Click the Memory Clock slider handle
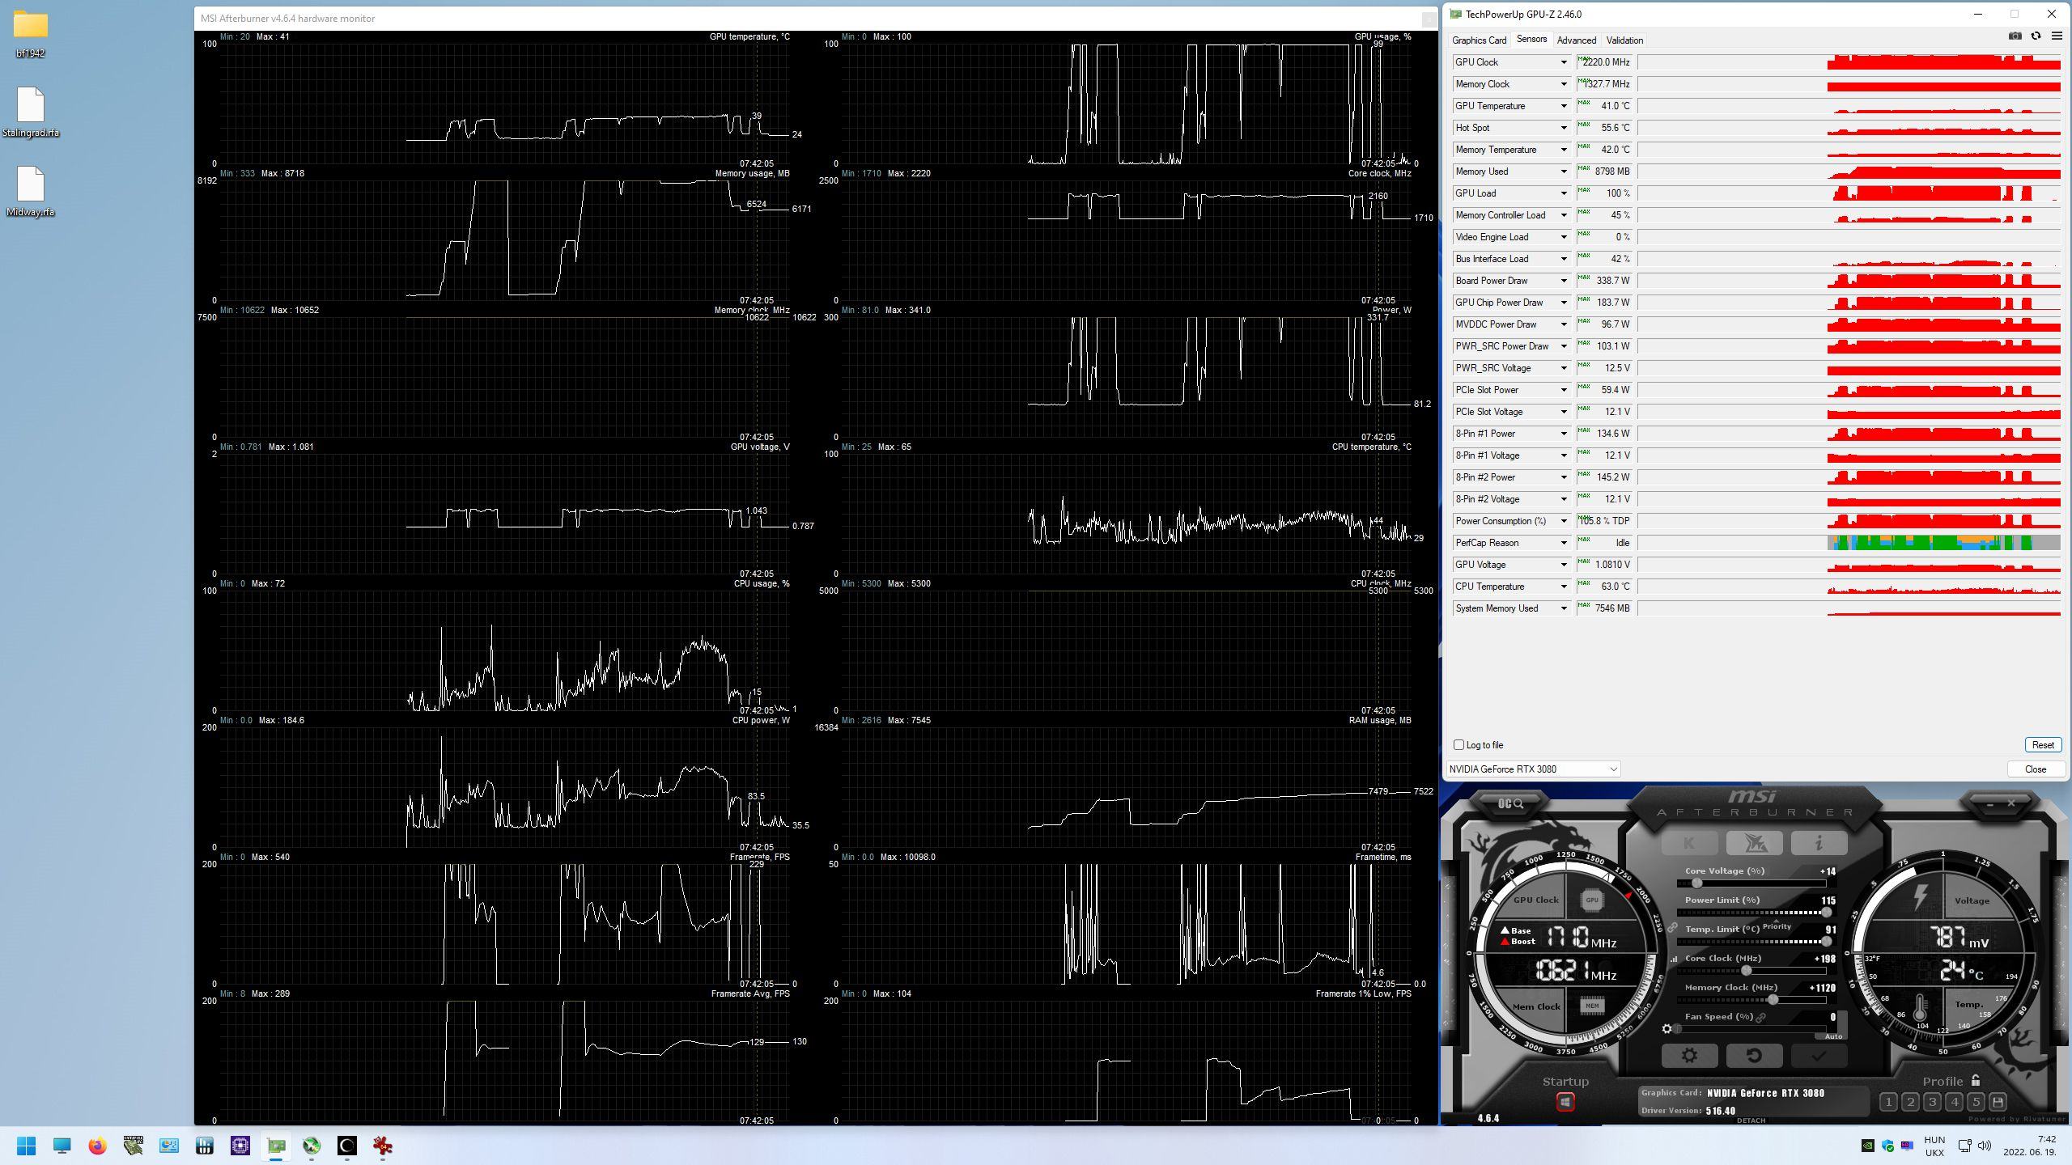 (1773, 1000)
